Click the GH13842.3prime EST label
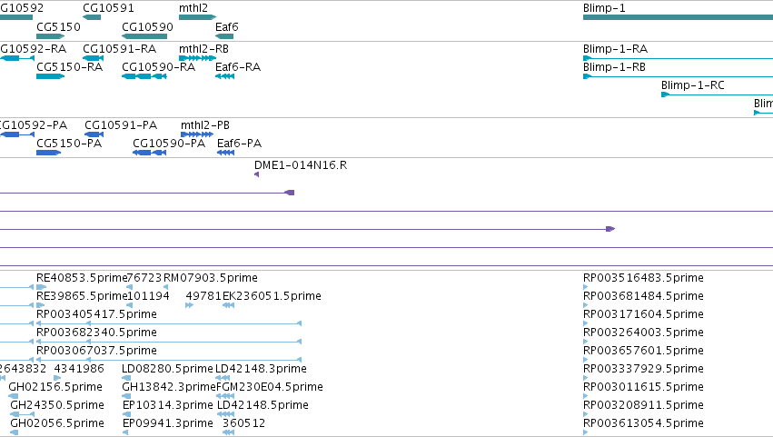 tap(169, 387)
